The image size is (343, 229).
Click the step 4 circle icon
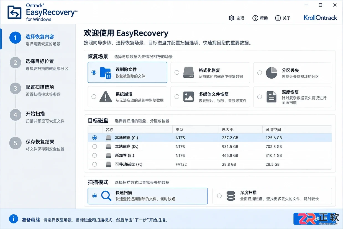click(15, 115)
